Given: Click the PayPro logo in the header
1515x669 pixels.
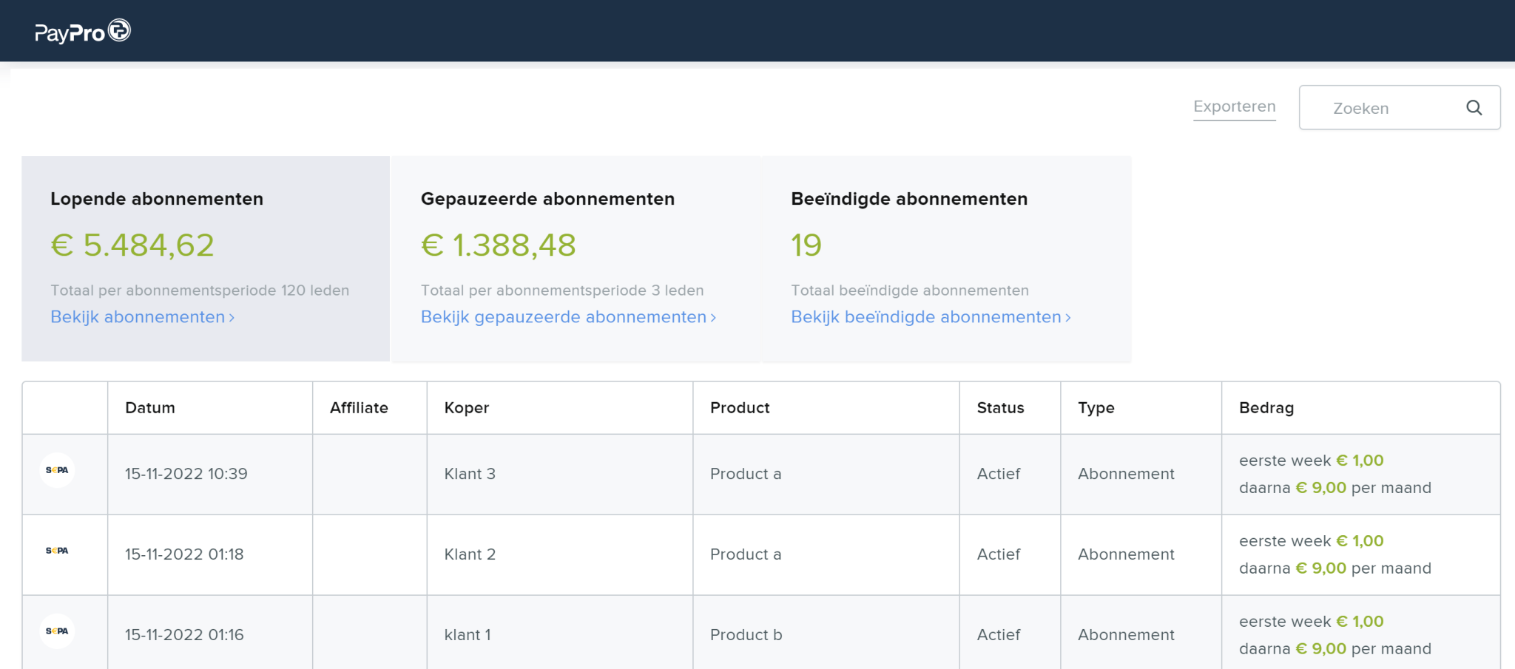Looking at the screenshot, I should coord(81,30).
